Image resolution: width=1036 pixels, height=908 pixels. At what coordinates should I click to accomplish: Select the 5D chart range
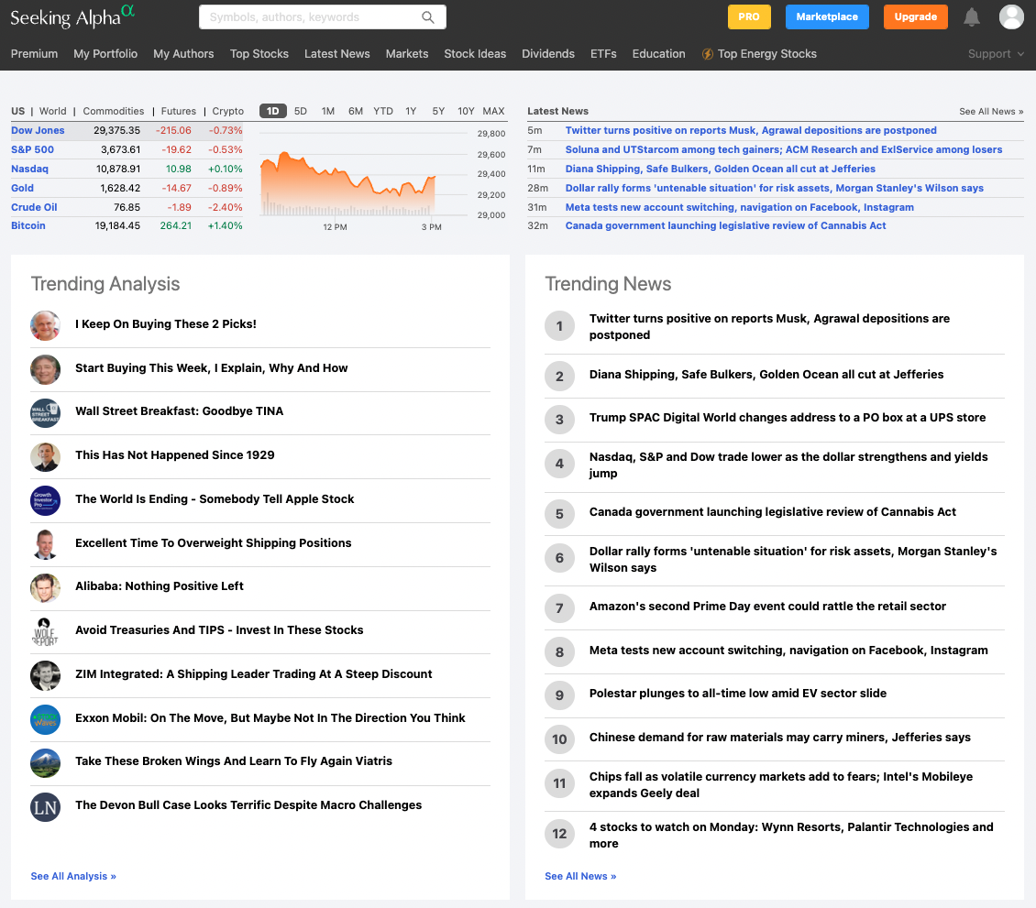[x=301, y=111]
